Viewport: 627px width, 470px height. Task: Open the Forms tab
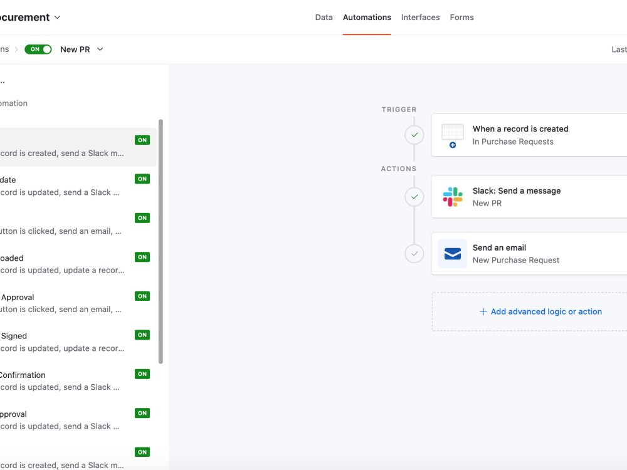click(x=462, y=17)
